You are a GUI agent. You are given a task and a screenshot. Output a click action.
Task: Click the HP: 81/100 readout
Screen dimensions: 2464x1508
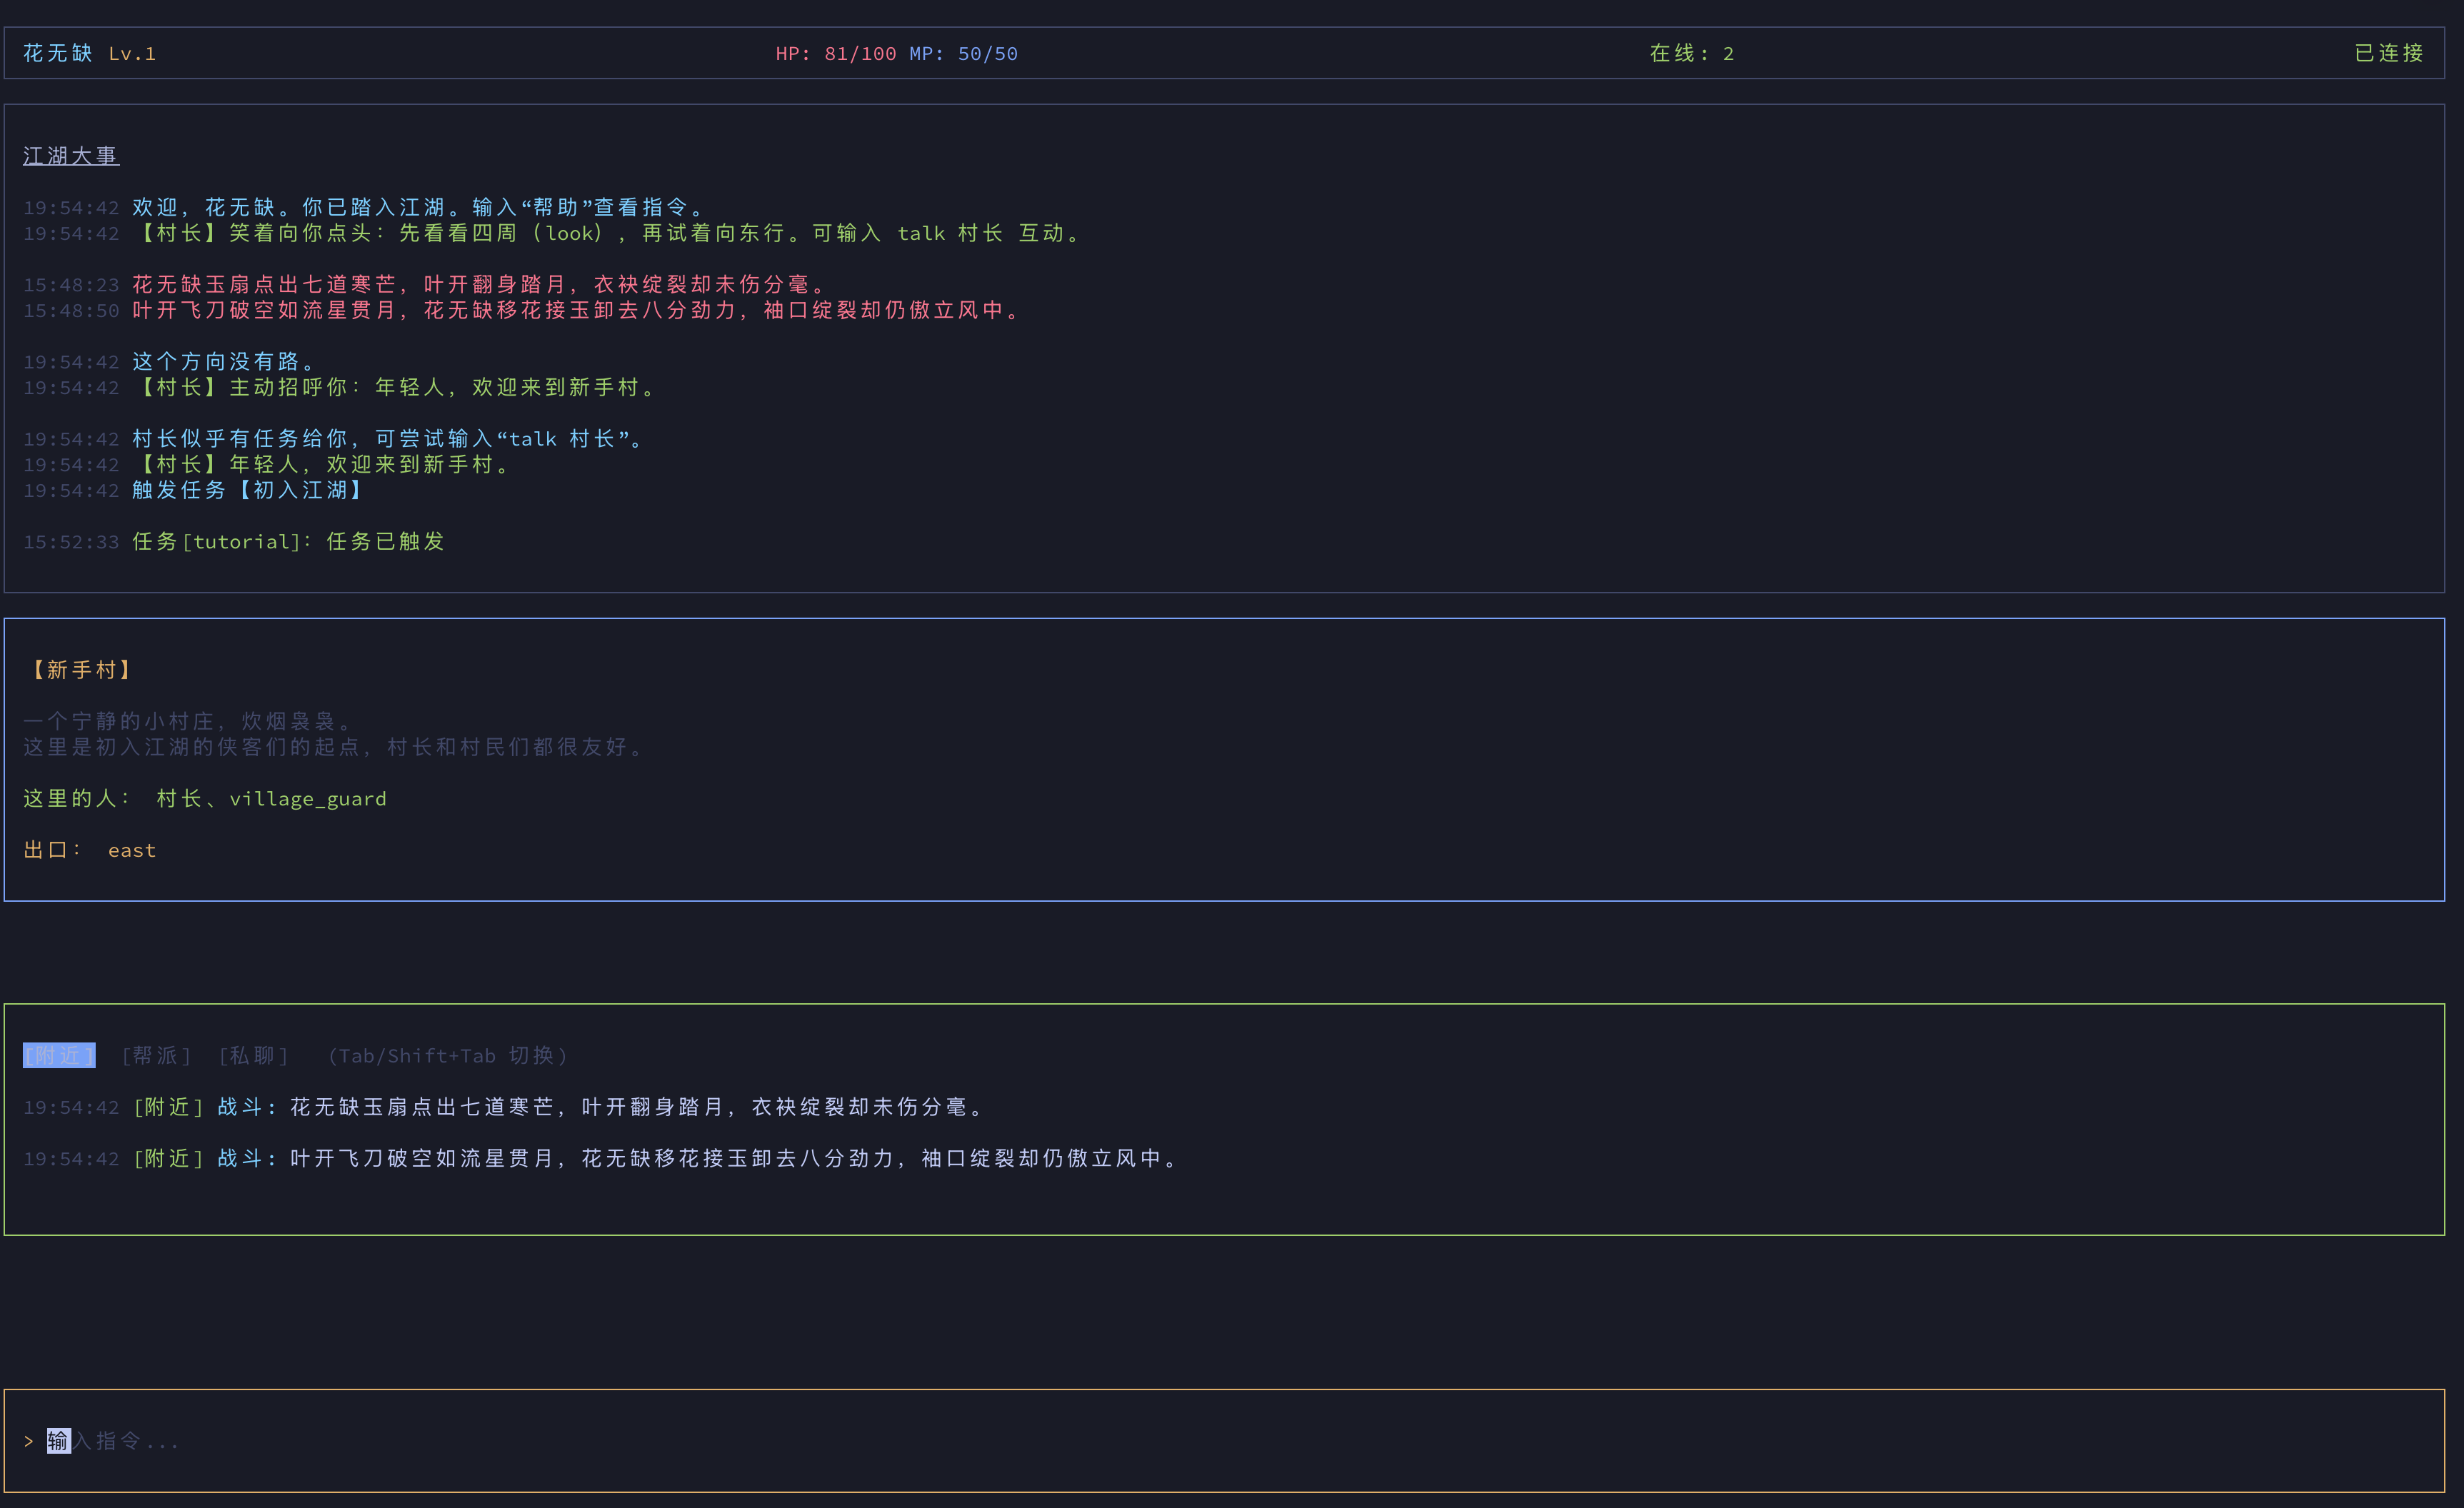click(836, 54)
